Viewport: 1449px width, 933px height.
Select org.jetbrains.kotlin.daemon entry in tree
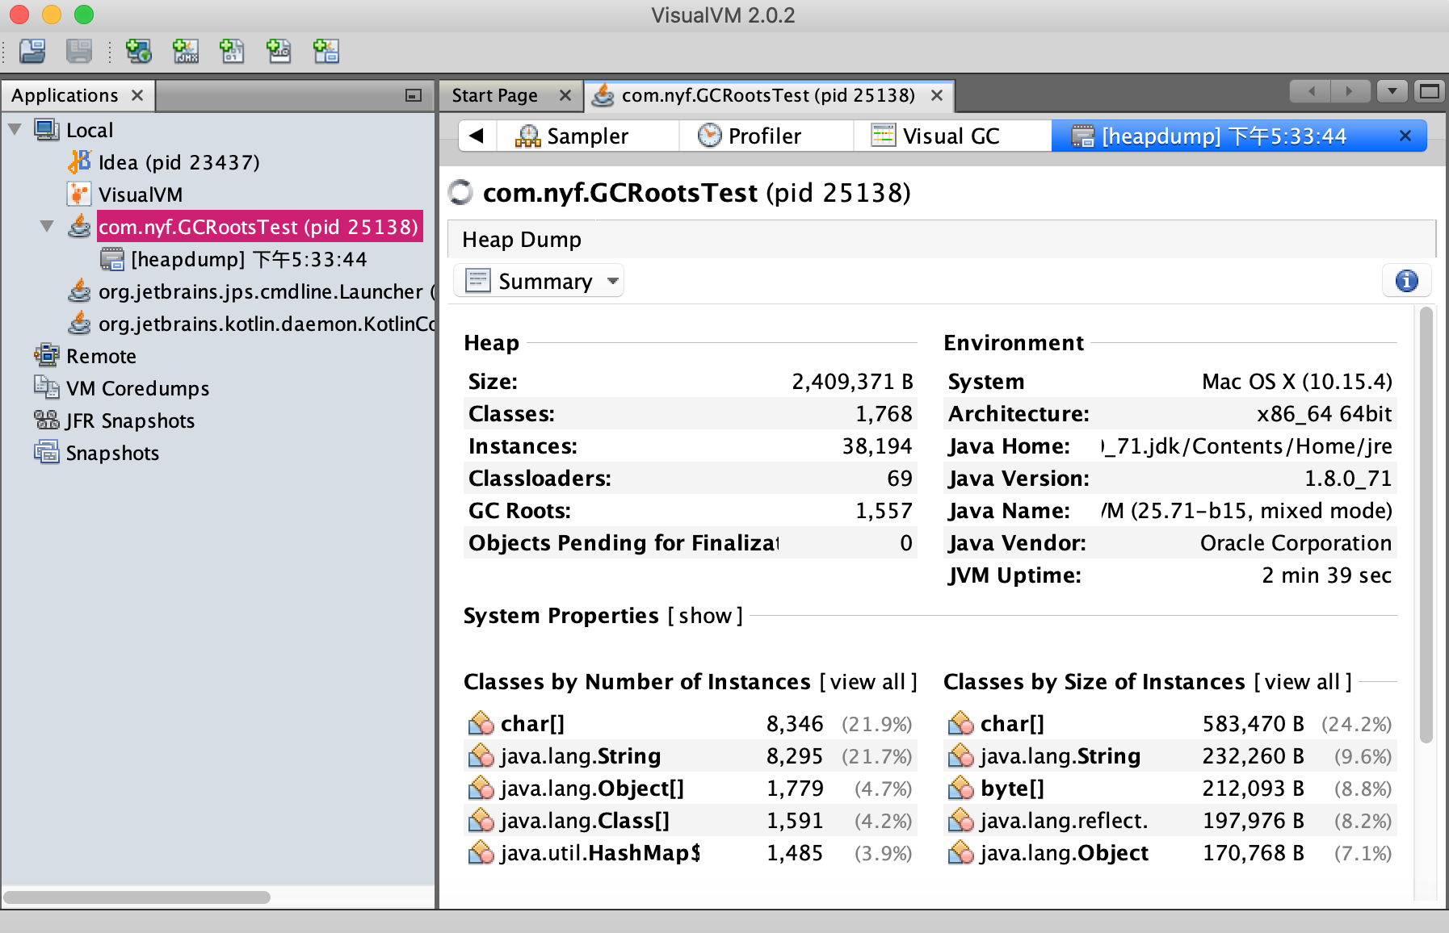(267, 324)
